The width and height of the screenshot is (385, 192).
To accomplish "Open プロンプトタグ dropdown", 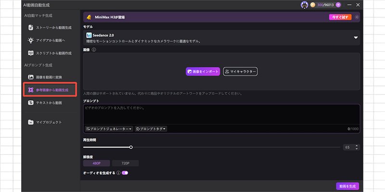I will tap(151, 129).
